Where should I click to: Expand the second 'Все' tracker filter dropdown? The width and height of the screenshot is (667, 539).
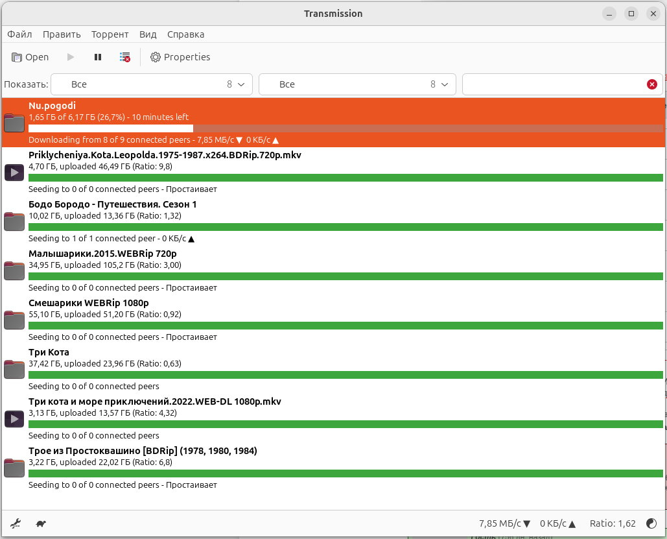(357, 84)
